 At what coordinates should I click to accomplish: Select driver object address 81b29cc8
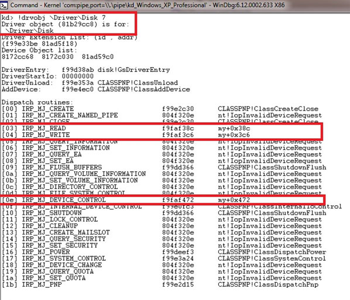point(77,24)
